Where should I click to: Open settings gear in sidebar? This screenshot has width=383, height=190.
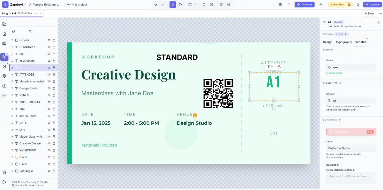tap(4, 172)
